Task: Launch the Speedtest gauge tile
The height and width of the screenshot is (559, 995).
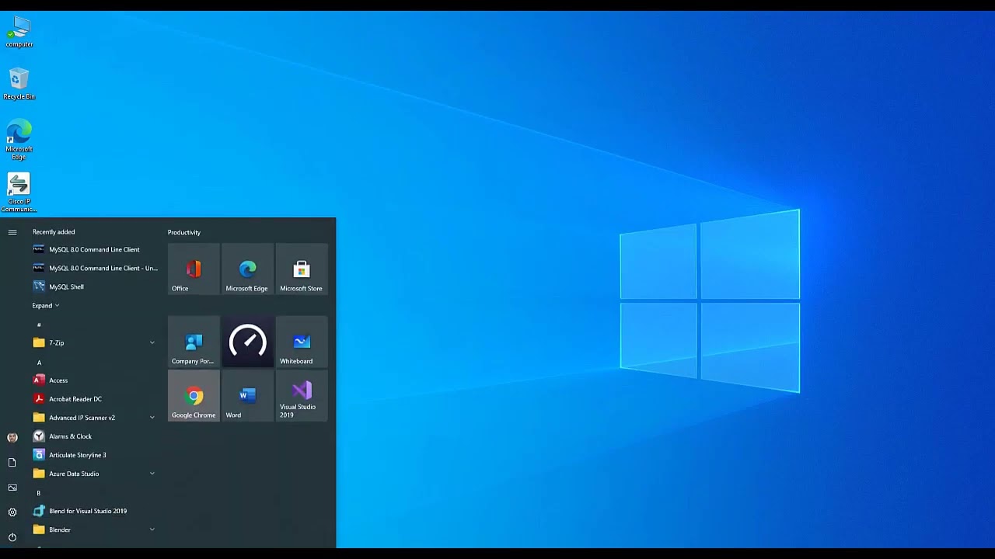Action: (247, 342)
